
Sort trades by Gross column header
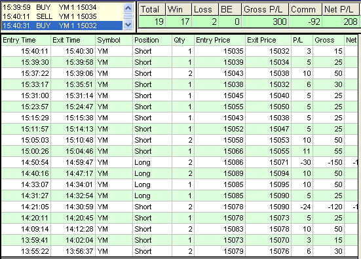(328, 40)
